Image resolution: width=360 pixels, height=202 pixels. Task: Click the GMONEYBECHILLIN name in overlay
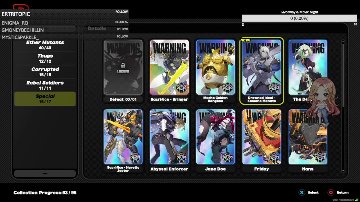22,30
